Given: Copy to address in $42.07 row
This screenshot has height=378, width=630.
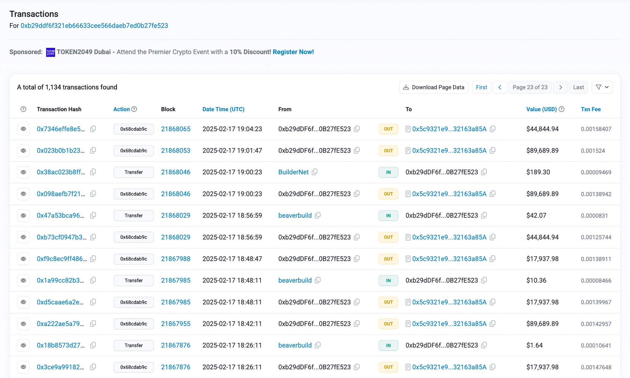Looking at the screenshot, I should [484, 215].
